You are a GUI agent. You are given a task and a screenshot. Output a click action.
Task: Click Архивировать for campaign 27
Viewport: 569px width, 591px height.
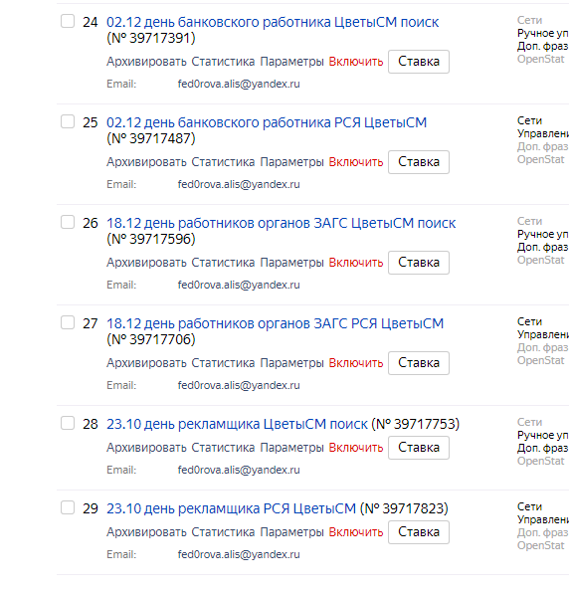tap(146, 363)
